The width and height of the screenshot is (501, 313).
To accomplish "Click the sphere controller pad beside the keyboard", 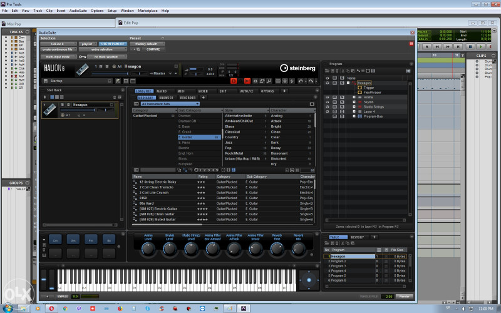I will pyautogui.click(x=309, y=280).
